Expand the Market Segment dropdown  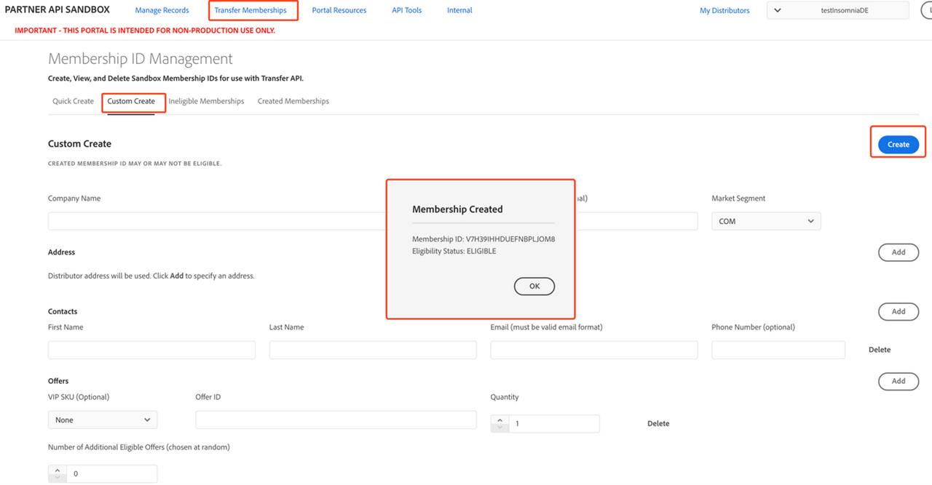765,221
